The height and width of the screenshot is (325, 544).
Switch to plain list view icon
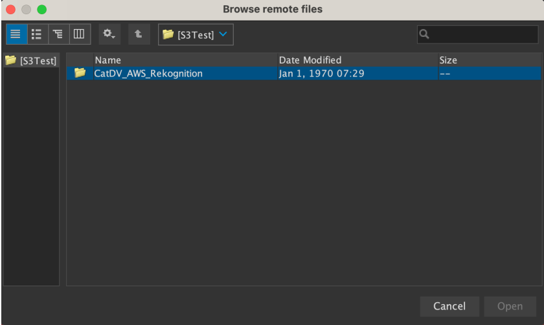click(16, 34)
